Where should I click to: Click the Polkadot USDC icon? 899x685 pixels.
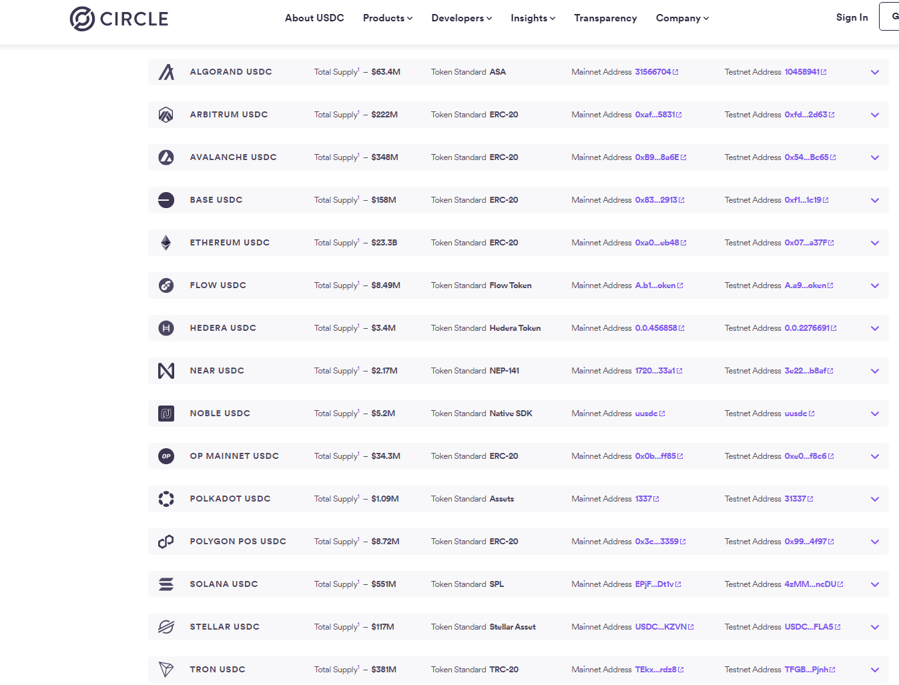(x=166, y=499)
